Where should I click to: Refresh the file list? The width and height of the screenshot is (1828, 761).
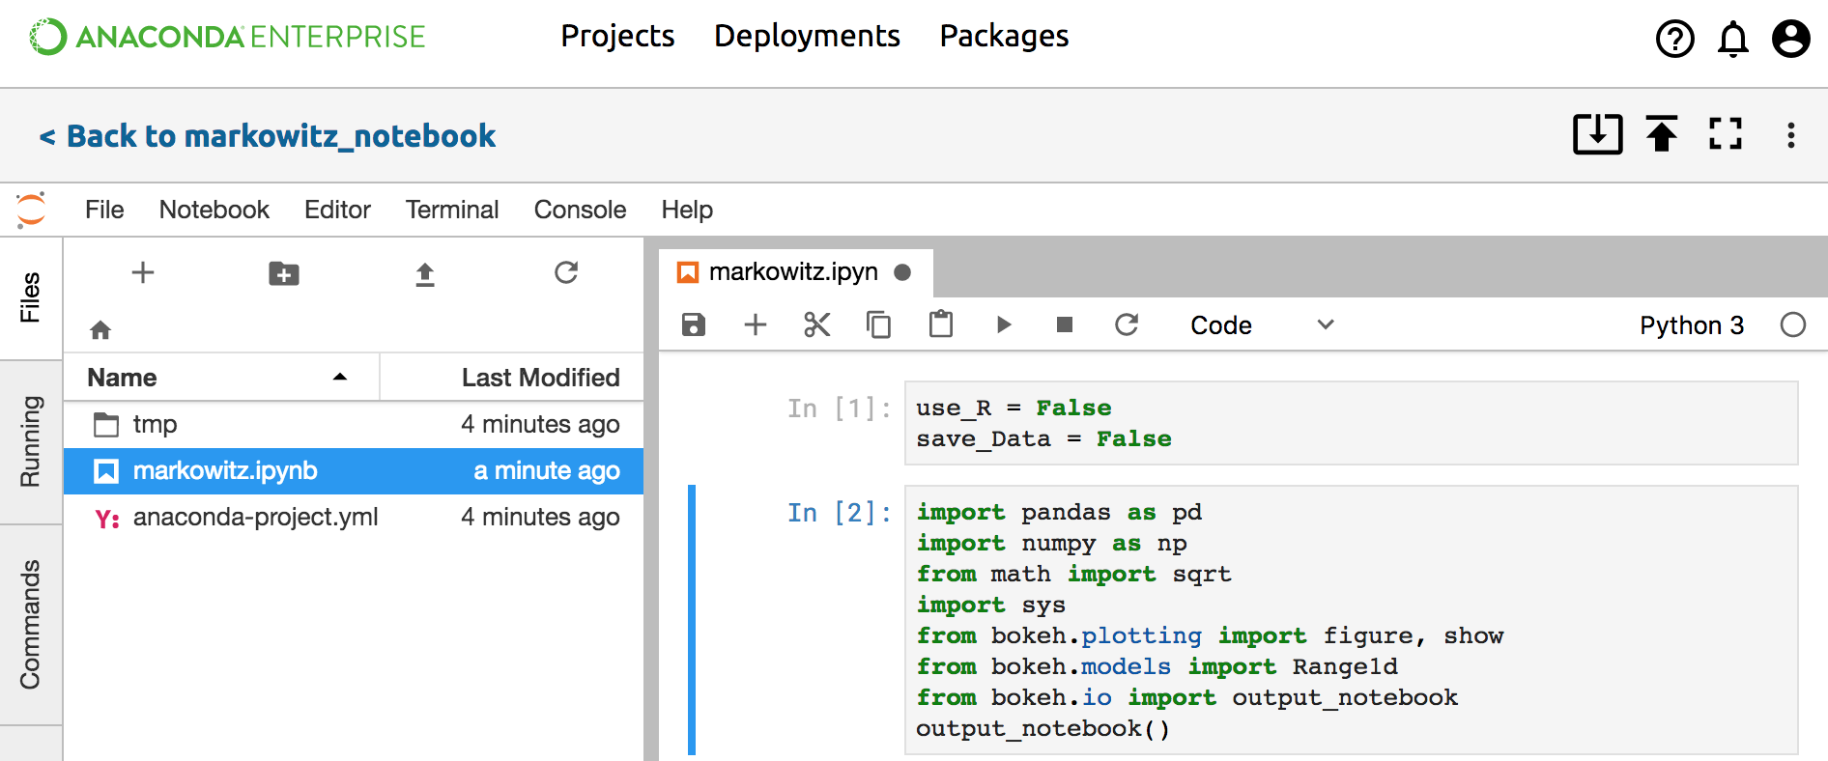point(566,273)
